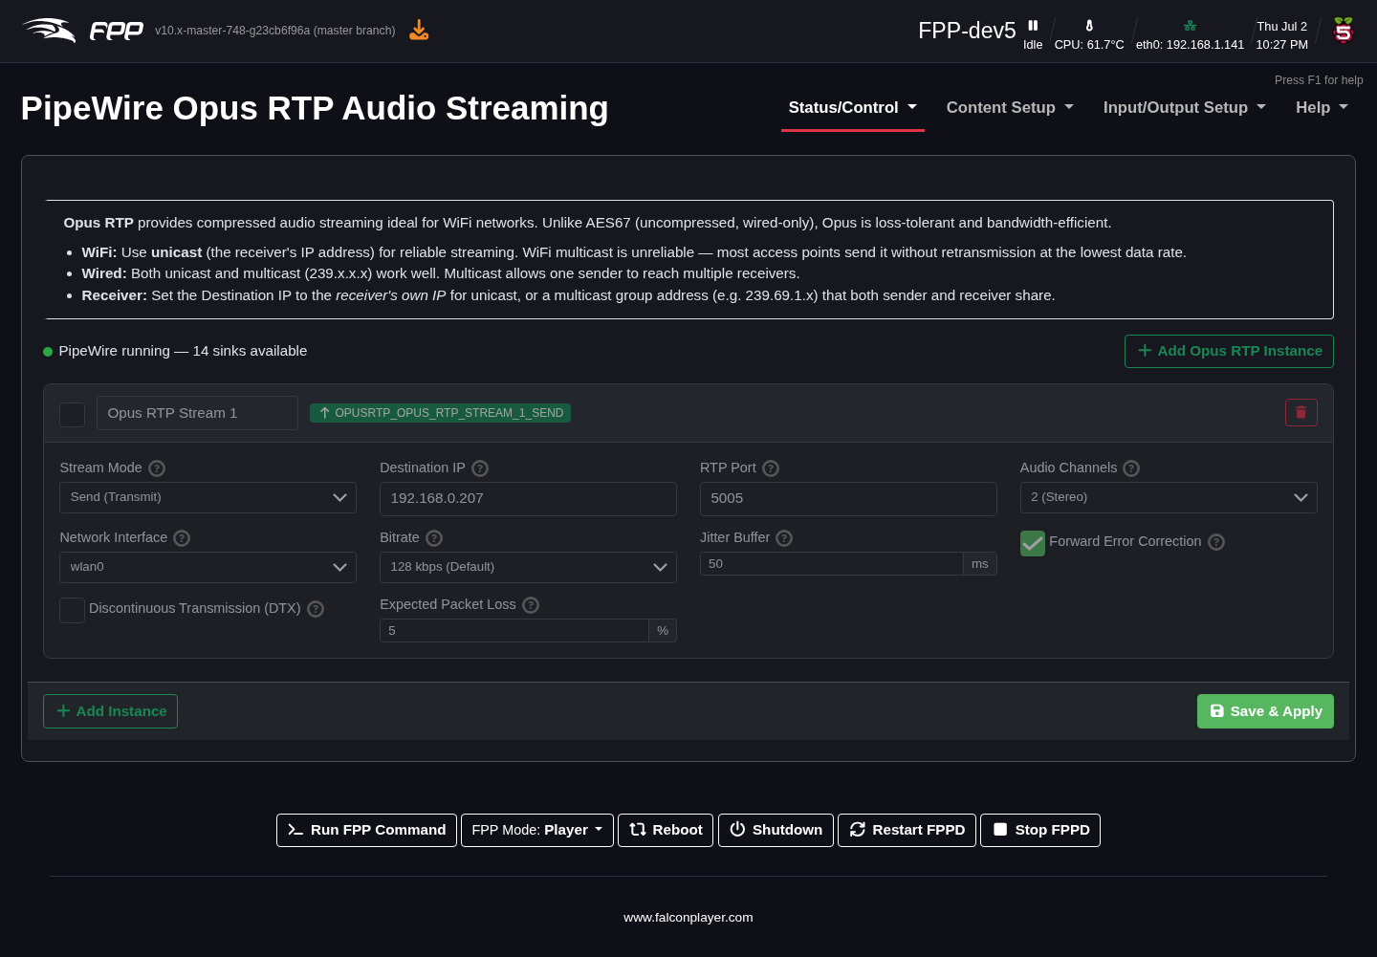Screen dimensions: 1377x957
Task: Click the Add Instance button
Action: pos(110,711)
